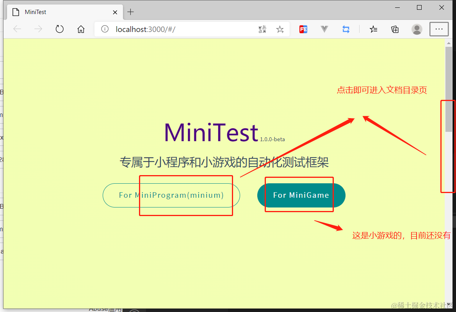Click the page vertical scrollbar thumb
456x312 pixels.
449,89
